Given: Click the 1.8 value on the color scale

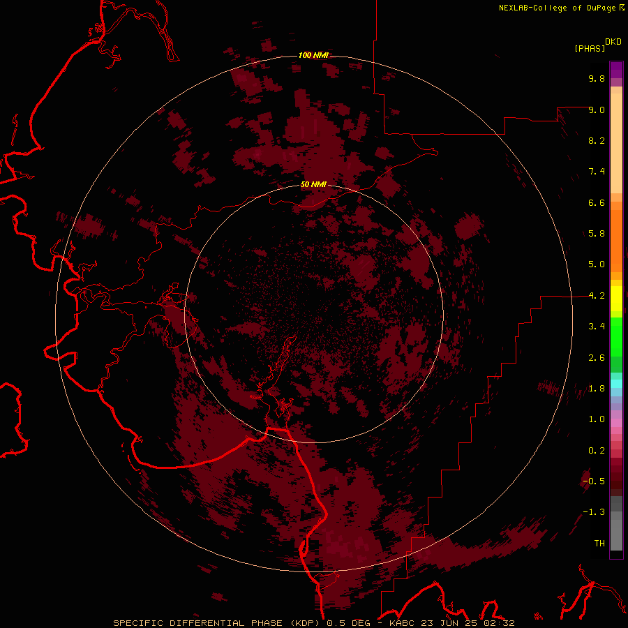Looking at the screenshot, I should coord(597,389).
